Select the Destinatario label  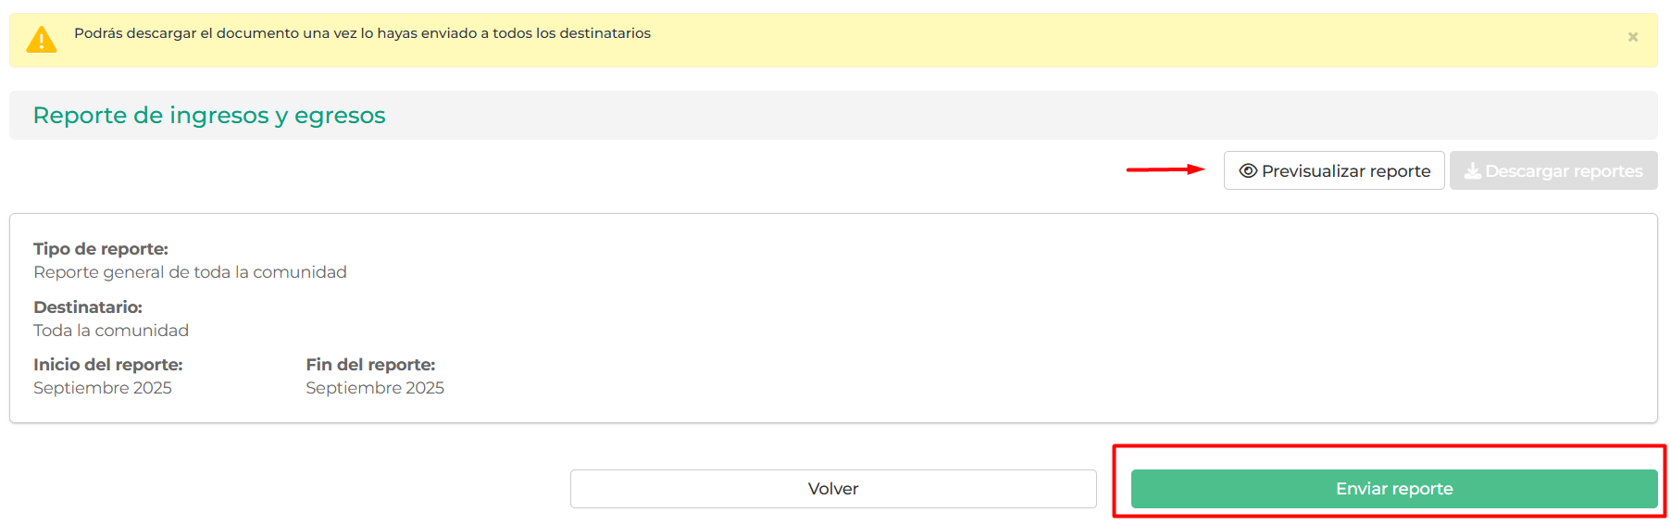coord(88,307)
